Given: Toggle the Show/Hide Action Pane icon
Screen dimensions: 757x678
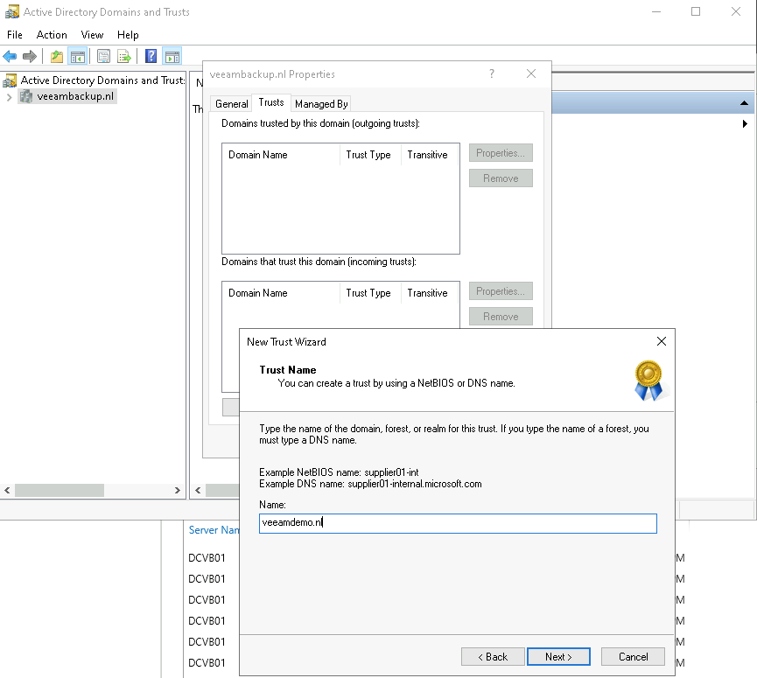Looking at the screenshot, I should [172, 57].
